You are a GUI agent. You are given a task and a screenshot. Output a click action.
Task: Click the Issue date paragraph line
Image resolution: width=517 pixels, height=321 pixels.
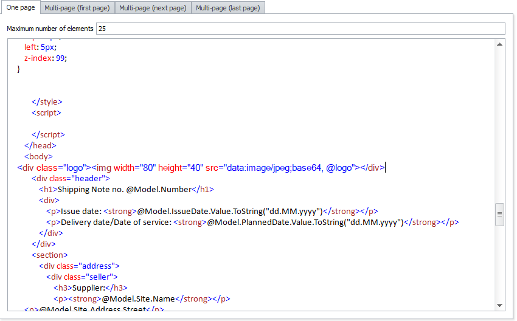[212, 211]
